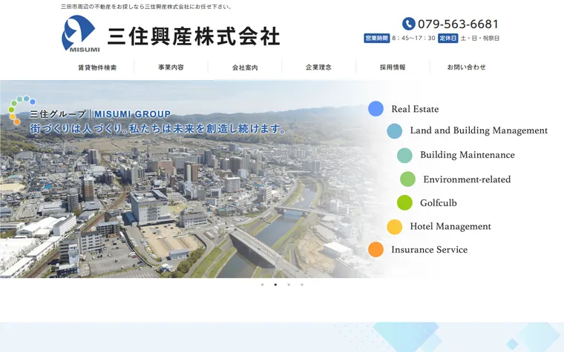Click the 営業時間 badge
Image resolution: width=564 pixels, height=352 pixels.
pos(376,38)
